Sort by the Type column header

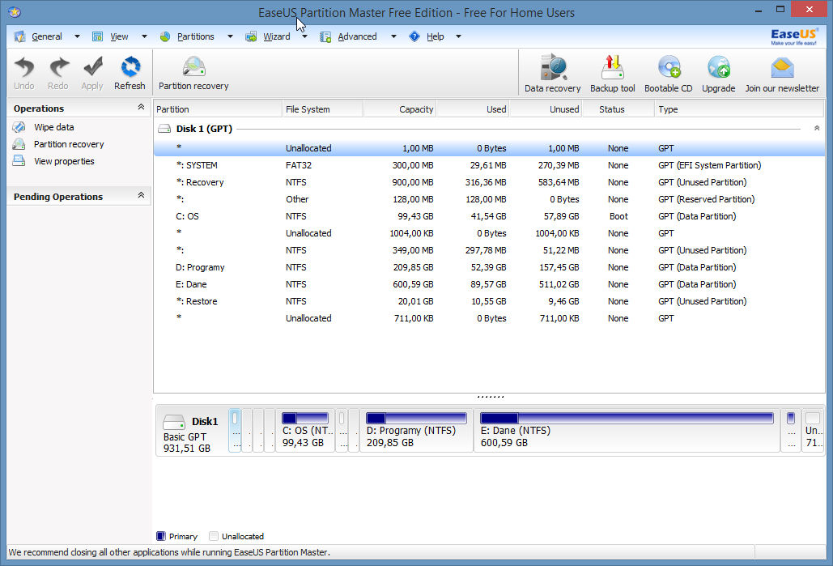click(739, 109)
